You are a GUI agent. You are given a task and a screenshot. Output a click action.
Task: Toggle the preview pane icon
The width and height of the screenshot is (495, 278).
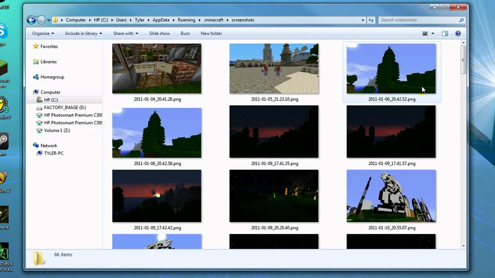(445, 34)
